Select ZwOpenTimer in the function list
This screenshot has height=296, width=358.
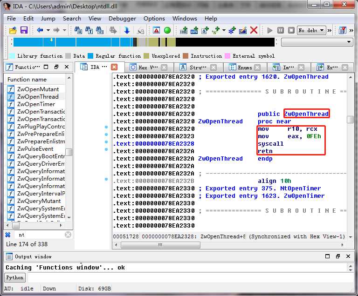[35, 104]
